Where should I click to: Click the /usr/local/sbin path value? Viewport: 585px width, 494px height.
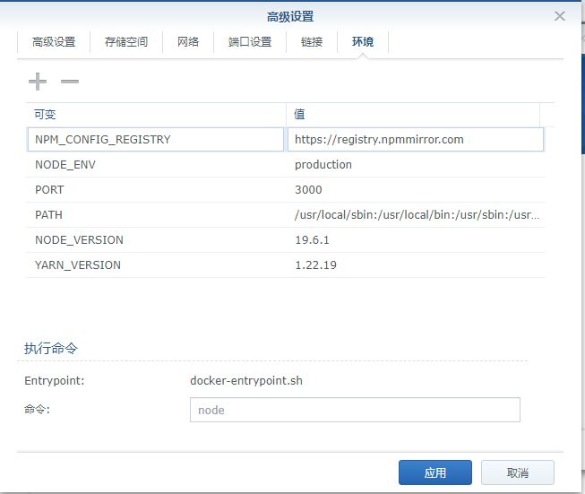(x=417, y=215)
